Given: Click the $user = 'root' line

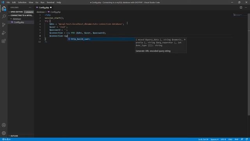Looking at the screenshot, I should tap(58, 27).
